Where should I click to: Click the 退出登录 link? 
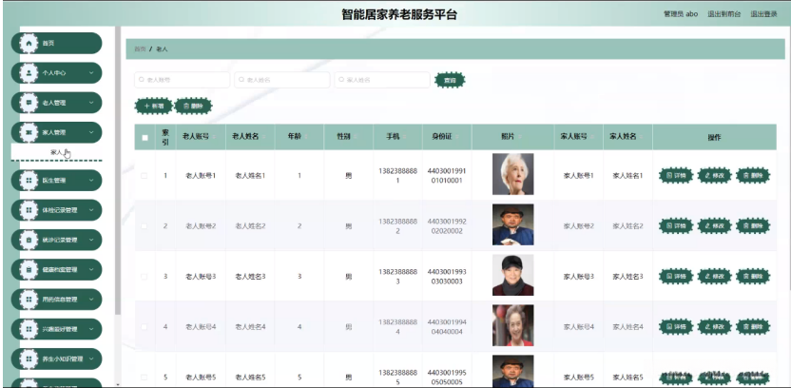tap(763, 14)
